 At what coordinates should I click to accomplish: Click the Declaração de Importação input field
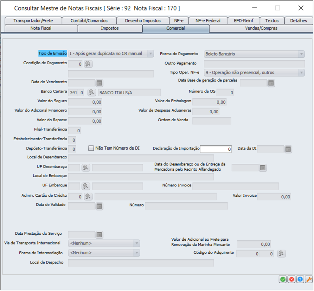pos(216,149)
